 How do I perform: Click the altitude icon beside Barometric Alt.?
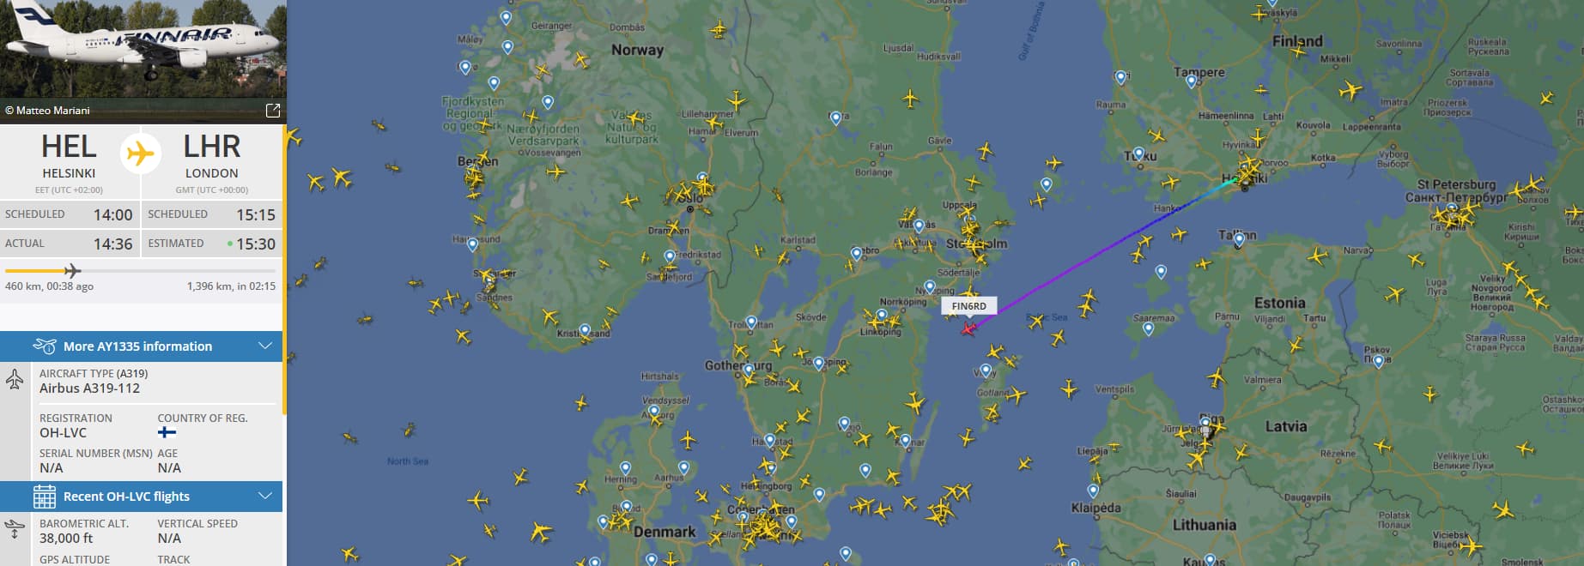coord(15,530)
